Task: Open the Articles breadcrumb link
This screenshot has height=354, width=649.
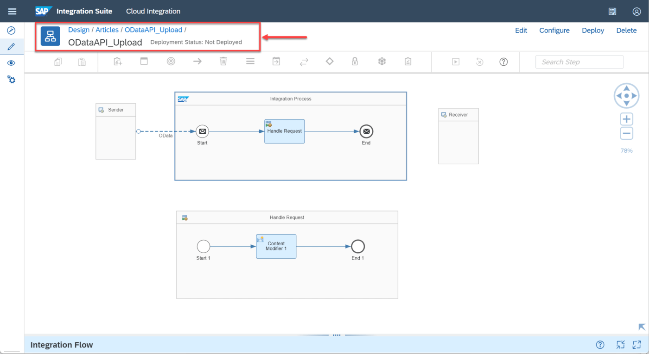Action: pyautogui.click(x=107, y=30)
